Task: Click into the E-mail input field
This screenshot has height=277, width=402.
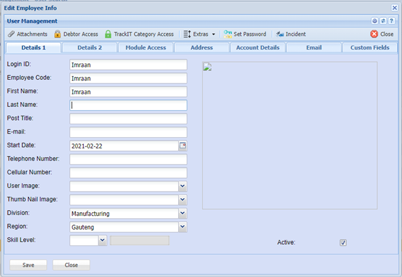Action: pos(128,132)
